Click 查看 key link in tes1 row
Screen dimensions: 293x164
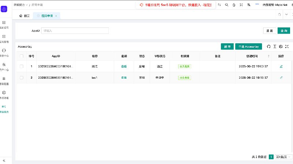click(x=124, y=78)
